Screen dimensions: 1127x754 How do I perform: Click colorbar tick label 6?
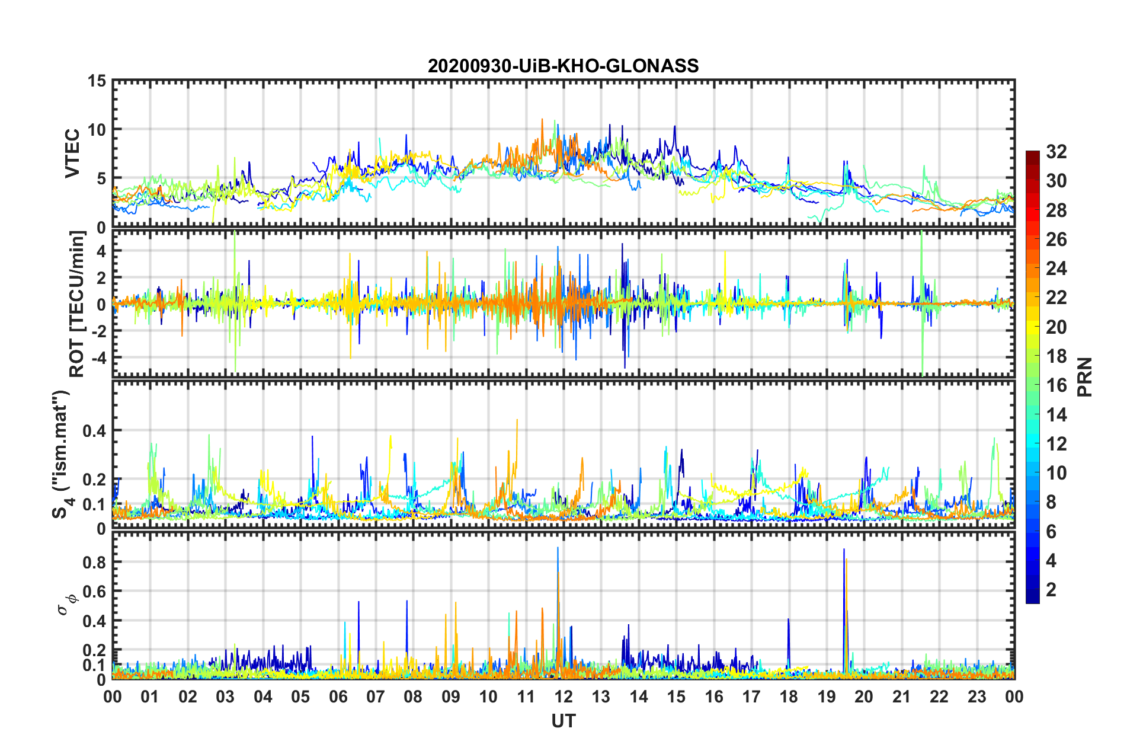[1051, 532]
